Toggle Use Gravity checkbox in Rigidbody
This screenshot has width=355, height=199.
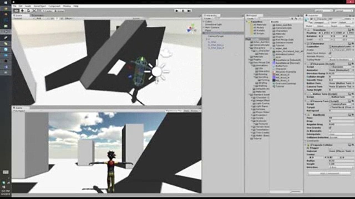(330, 127)
